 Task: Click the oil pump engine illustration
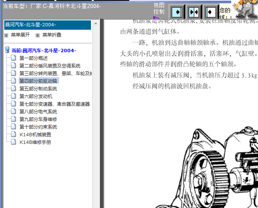(207, 167)
